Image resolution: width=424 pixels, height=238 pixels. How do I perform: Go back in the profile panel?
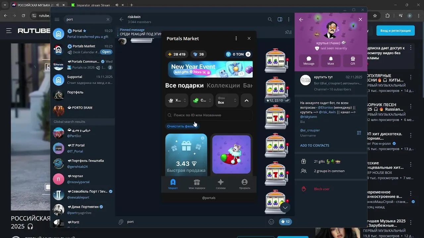click(301, 20)
